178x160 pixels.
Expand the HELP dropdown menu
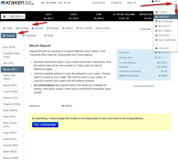click(x=132, y=3)
